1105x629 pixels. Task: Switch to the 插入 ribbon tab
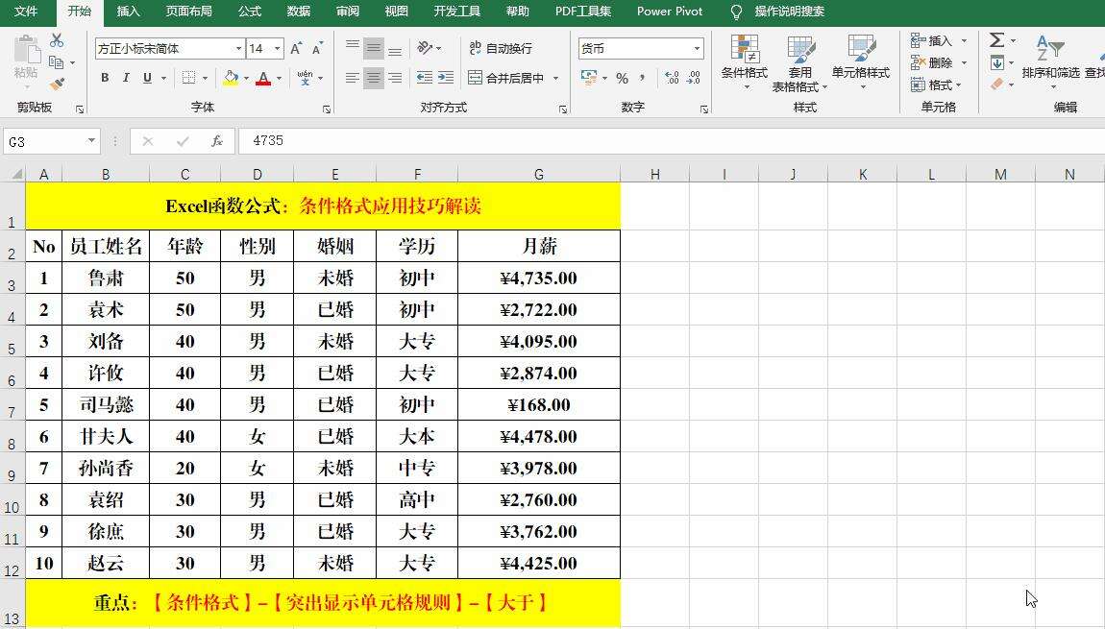coord(128,12)
